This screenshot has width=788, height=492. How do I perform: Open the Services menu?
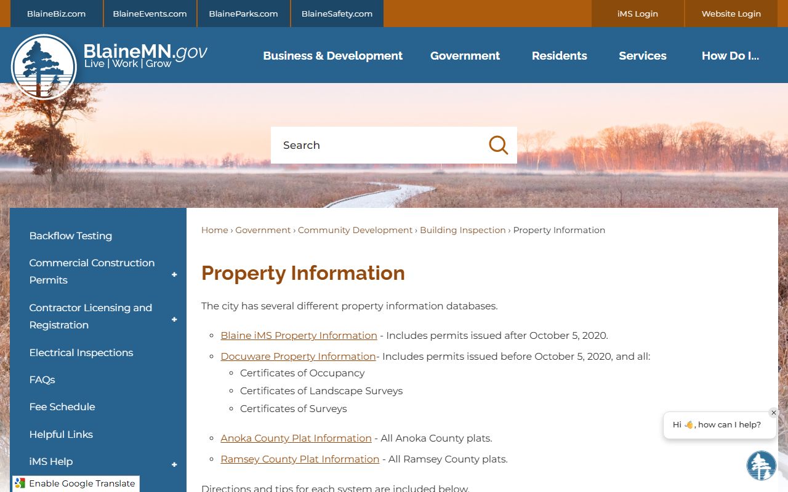coord(643,55)
